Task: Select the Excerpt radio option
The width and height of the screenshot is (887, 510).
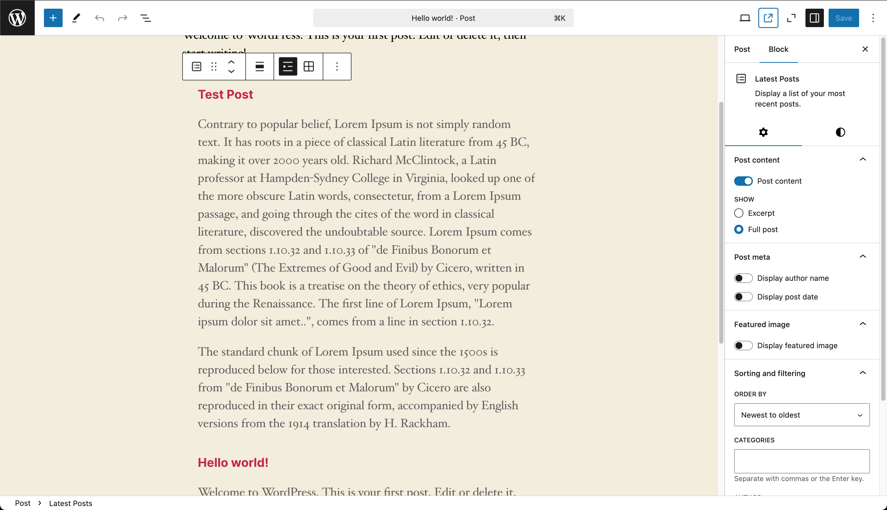Action: [x=739, y=213]
